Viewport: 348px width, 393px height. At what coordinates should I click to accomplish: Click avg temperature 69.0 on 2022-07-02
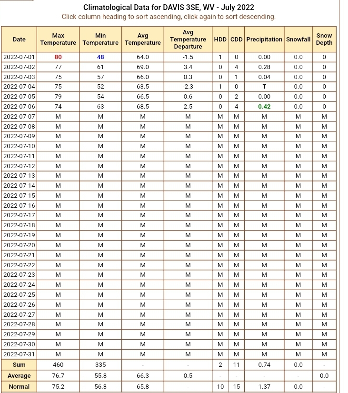tap(143, 67)
